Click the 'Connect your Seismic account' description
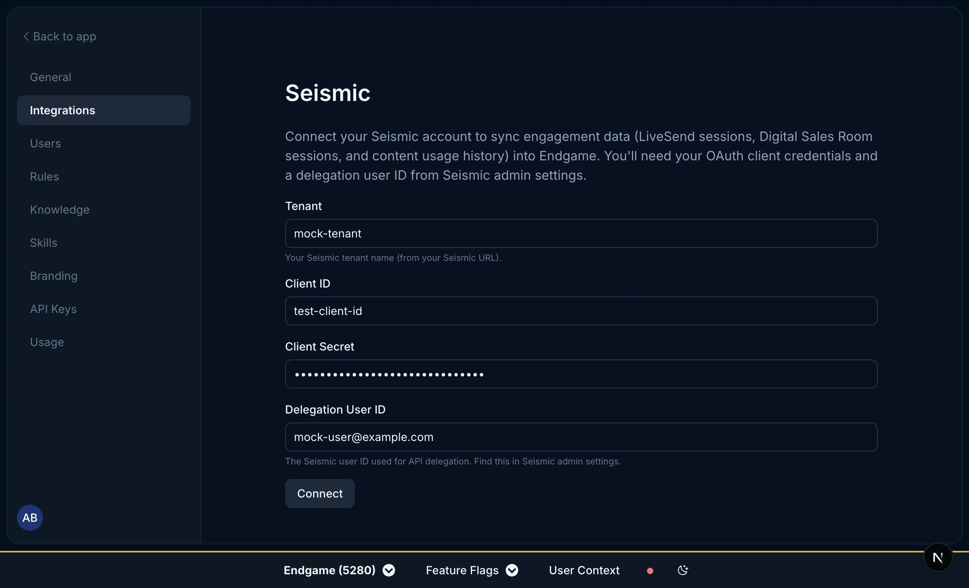The height and width of the screenshot is (588, 969). point(581,156)
